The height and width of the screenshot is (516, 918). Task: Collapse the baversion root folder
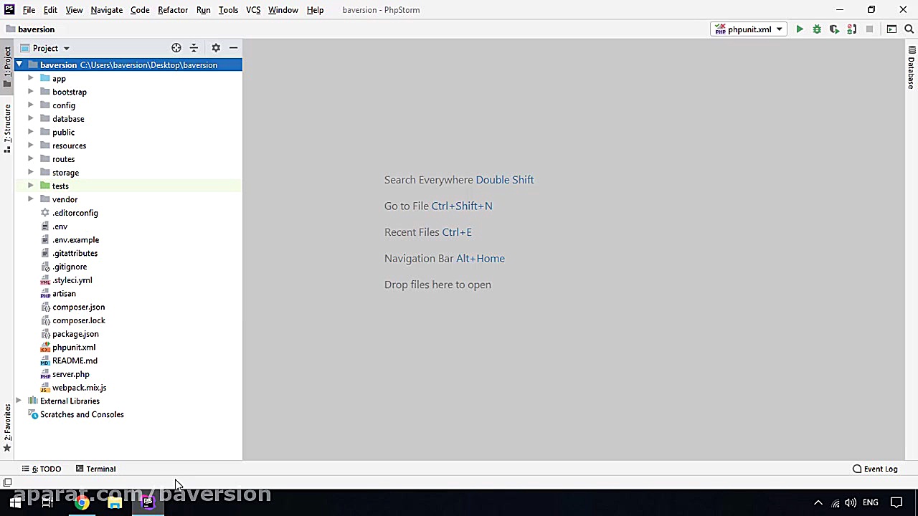(19, 65)
